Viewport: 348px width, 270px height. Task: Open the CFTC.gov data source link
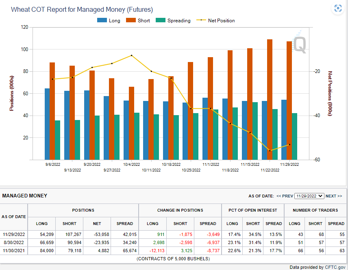[x=335, y=267]
